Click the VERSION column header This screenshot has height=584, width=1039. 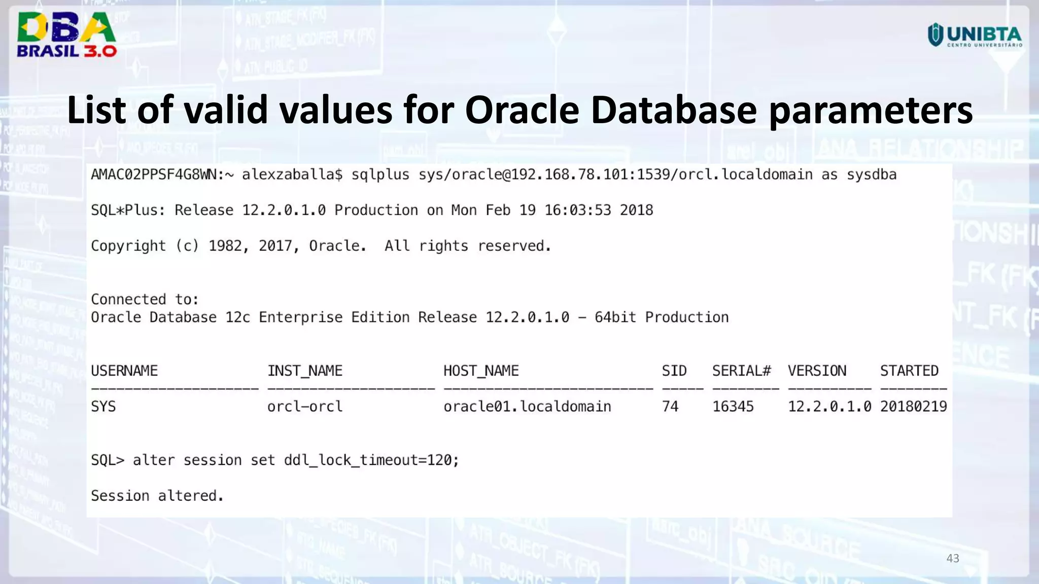(817, 371)
